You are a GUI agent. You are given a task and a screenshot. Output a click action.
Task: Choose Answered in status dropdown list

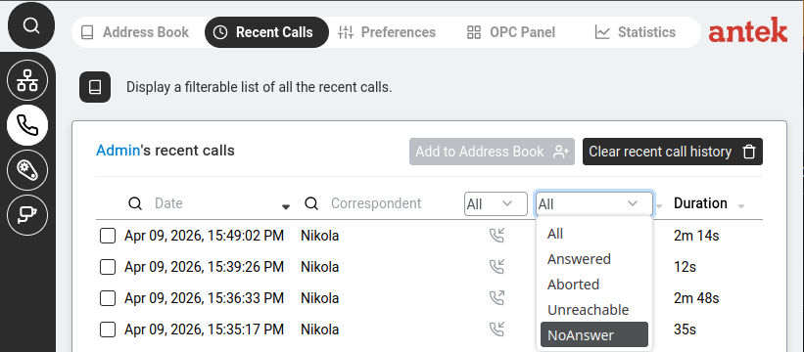(594, 259)
